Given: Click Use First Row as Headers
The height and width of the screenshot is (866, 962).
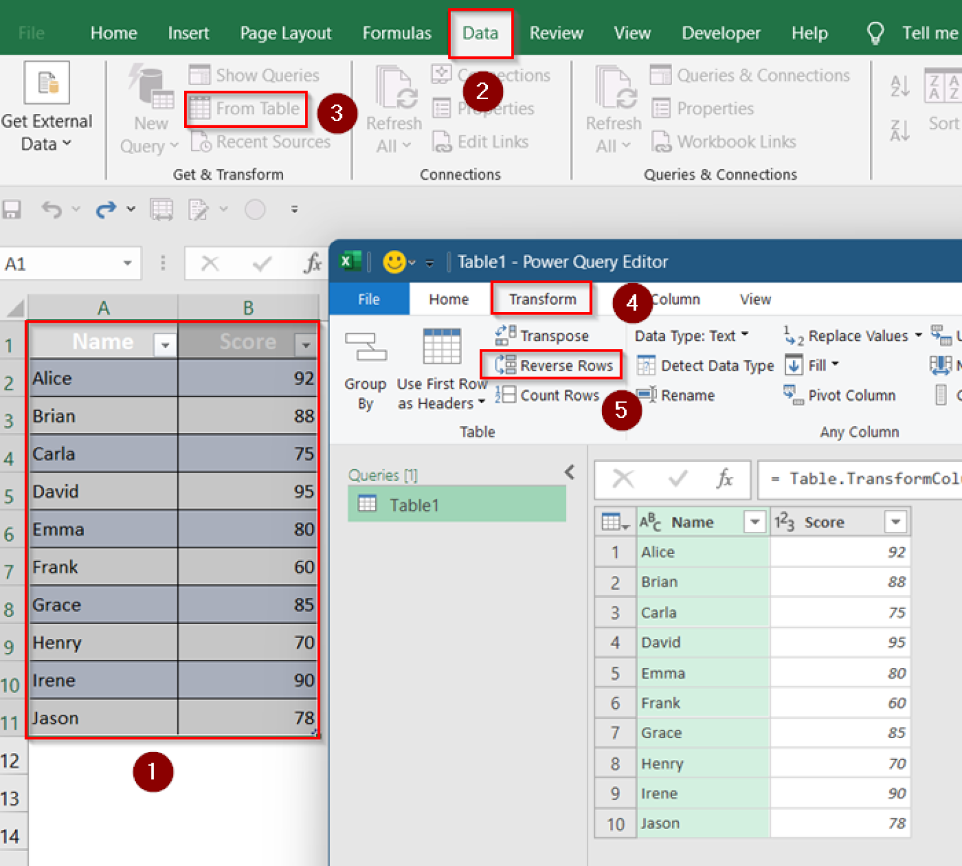Looking at the screenshot, I should [442, 374].
